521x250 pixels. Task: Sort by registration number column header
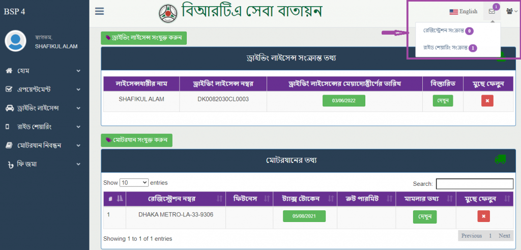175,198
